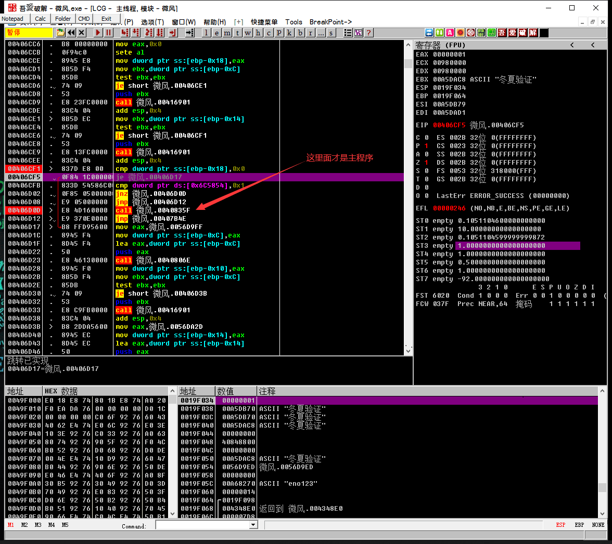
Task: Click the list-style options toolbar icon
Action: coord(348,33)
